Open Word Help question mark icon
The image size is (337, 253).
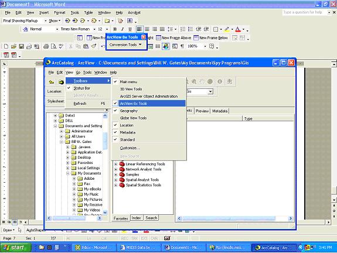(x=212, y=46)
